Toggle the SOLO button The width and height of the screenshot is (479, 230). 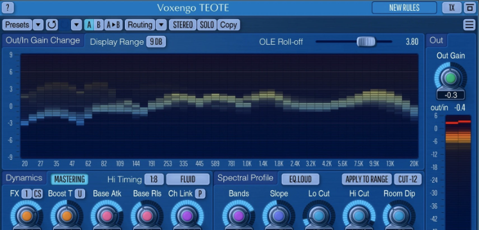[x=207, y=25]
